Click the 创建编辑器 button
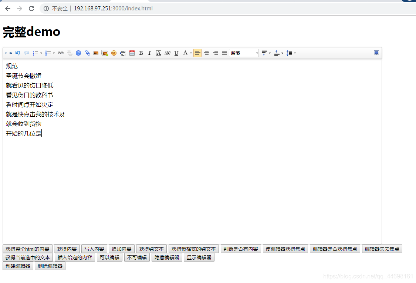This screenshot has width=416, height=283. click(x=18, y=266)
